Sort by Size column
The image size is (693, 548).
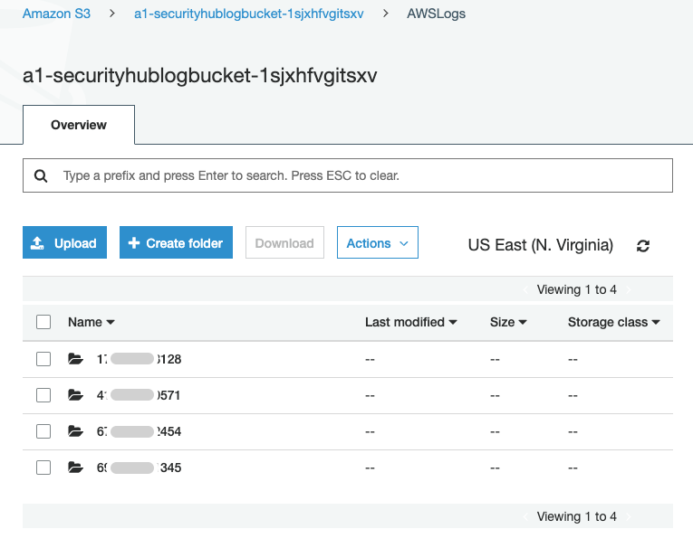[508, 322]
